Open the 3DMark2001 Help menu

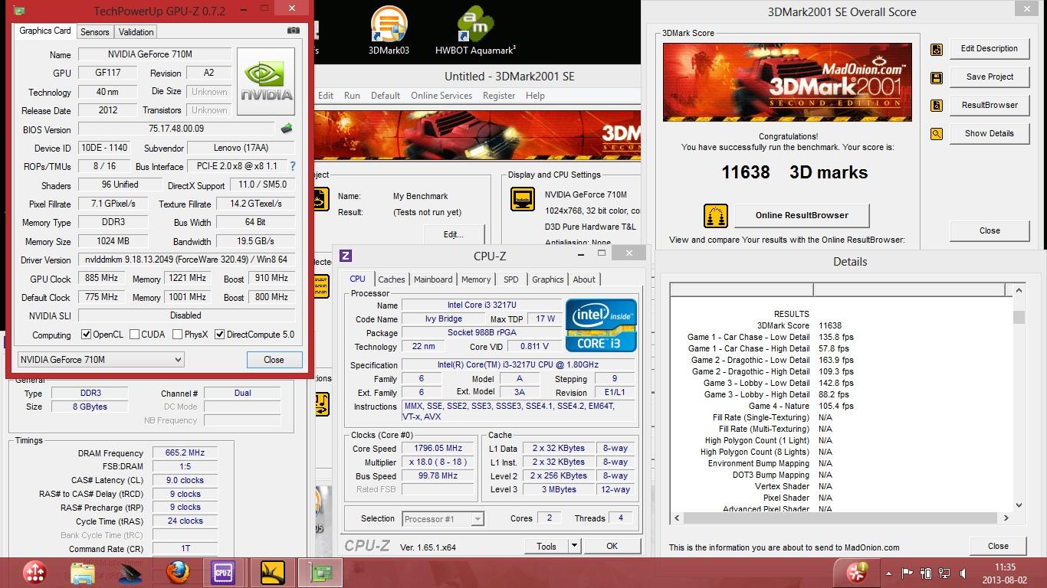tap(535, 96)
